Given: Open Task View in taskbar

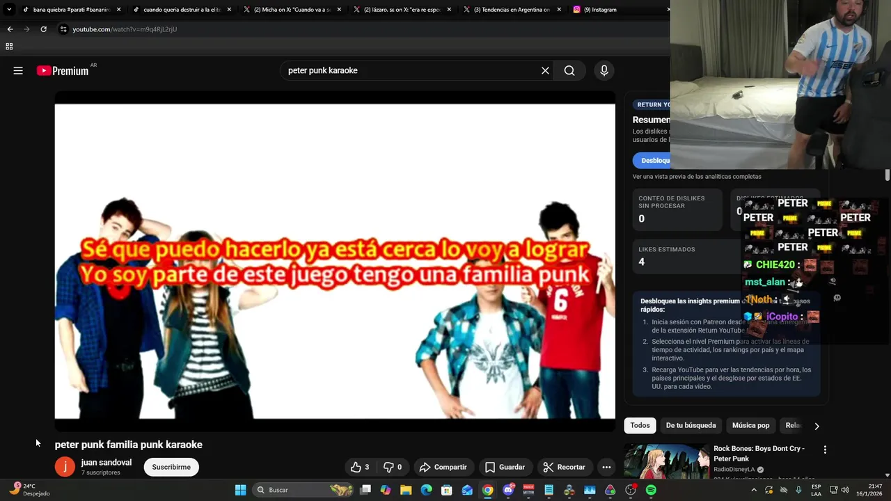Looking at the screenshot, I should 365,490.
